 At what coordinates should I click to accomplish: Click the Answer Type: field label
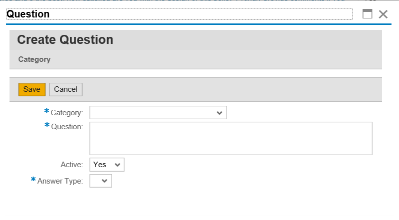point(60,181)
